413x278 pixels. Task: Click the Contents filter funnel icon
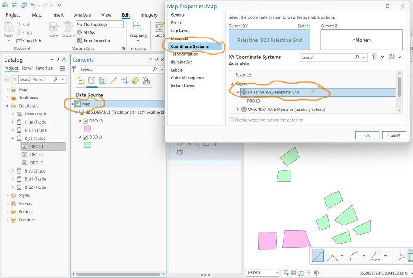[74, 69]
